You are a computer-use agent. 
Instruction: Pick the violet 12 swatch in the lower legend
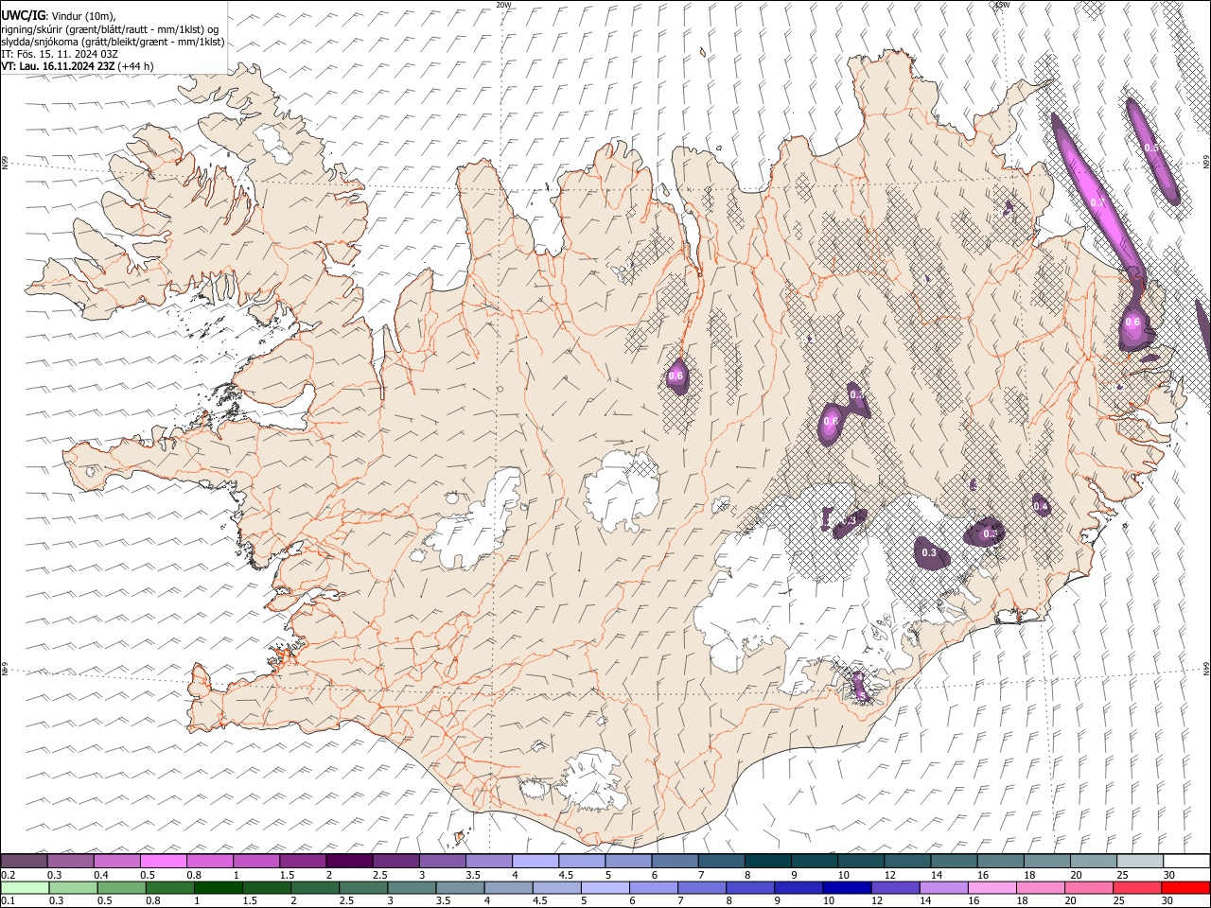(894, 888)
